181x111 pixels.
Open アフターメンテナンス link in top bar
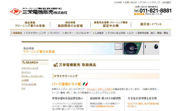pyautogui.click(x=150, y=2)
